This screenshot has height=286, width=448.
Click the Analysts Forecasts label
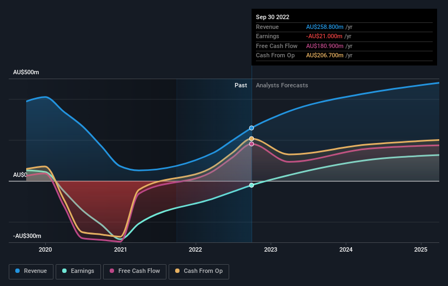click(282, 86)
